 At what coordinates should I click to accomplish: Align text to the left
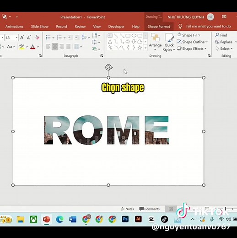48,47
